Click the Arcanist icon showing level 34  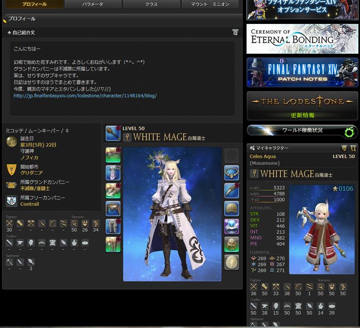point(96,223)
